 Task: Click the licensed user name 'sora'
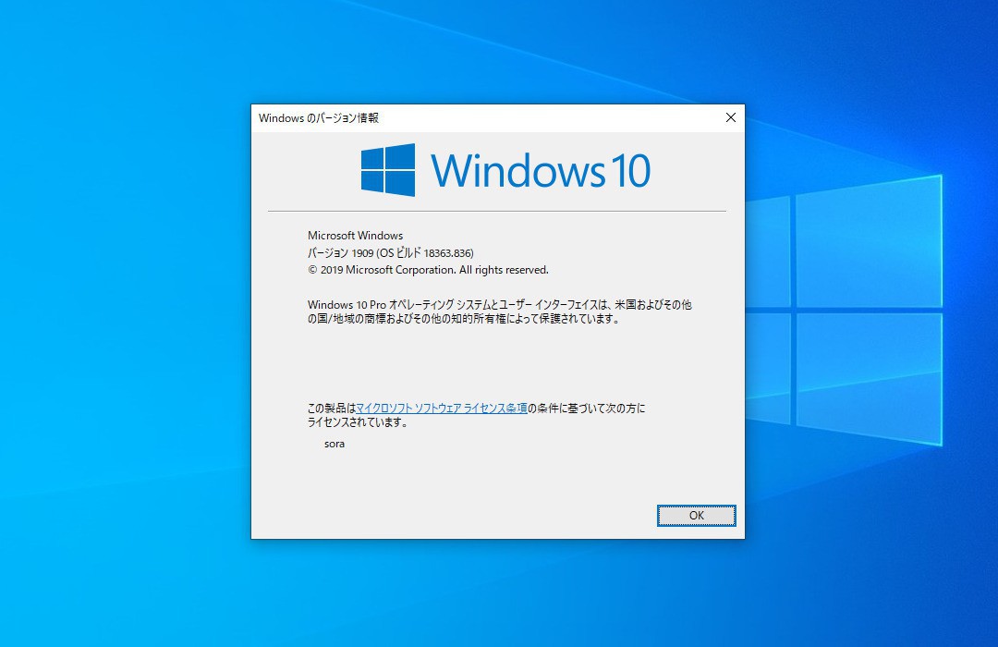[335, 444]
